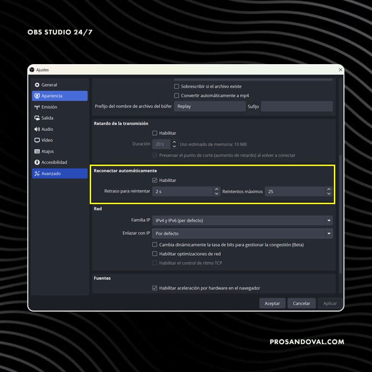Go to the Salida settings
Image resolution: width=372 pixels, height=372 pixels.
pos(60,118)
